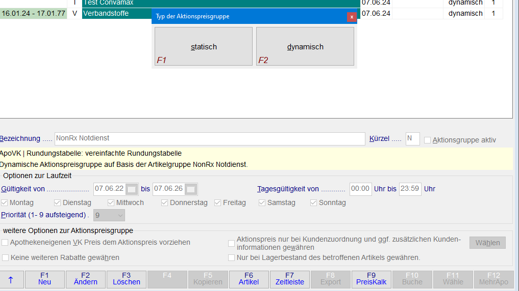Enable Keine weiteren Rabatte gewähren
The height and width of the screenshot is (291, 519).
coord(5,258)
